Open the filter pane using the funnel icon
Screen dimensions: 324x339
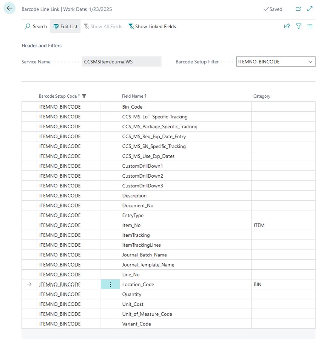[298, 26]
